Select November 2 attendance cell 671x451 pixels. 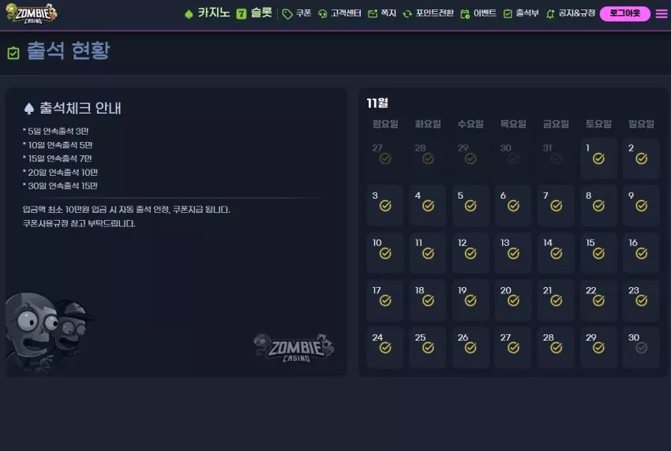641,158
